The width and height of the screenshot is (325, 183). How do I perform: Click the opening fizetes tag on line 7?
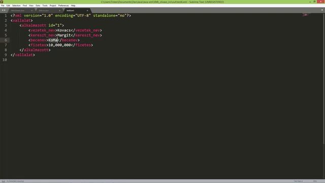pos(39,45)
